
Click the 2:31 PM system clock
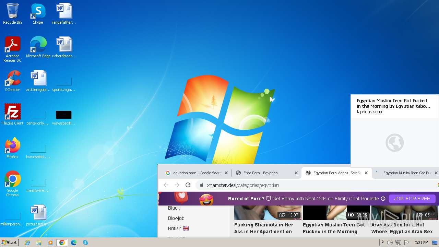pos(422,243)
